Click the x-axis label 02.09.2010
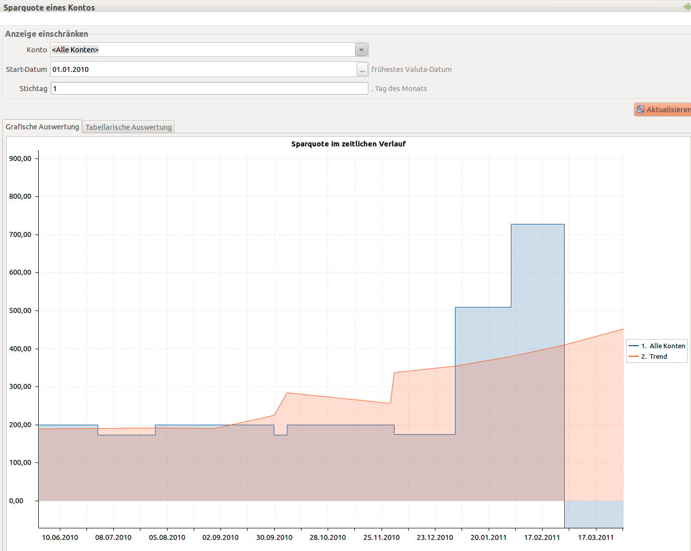The width and height of the screenshot is (691, 551). (x=220, y=537)
